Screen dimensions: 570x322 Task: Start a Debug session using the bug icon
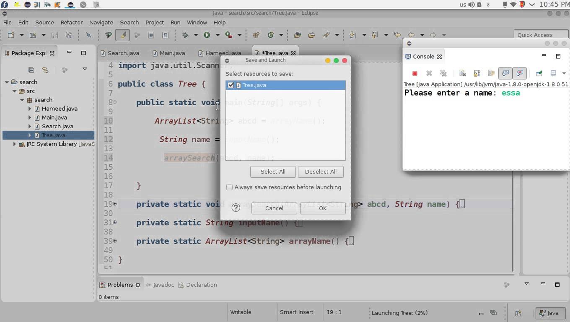click(x=184, y=35)
